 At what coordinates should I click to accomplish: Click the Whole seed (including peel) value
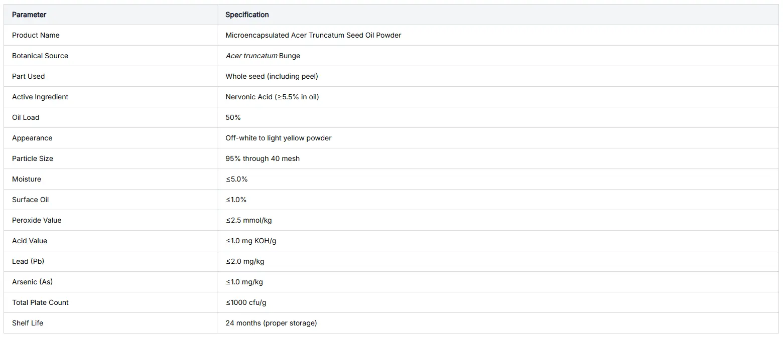point(272,76)
